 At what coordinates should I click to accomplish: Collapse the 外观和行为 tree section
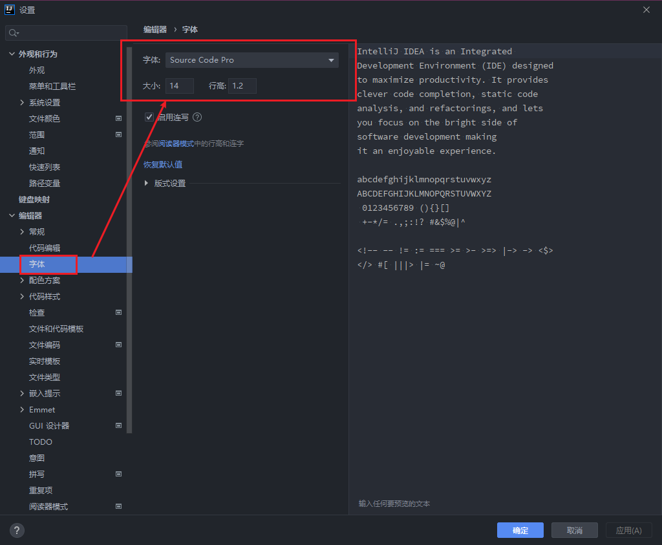(x=12, y=54)
